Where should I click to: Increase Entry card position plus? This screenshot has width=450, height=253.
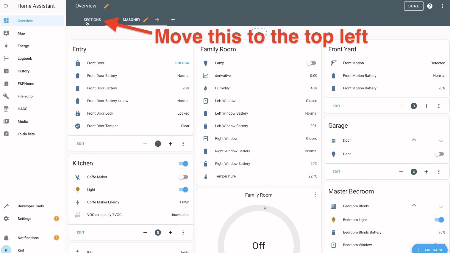[171, 144]
